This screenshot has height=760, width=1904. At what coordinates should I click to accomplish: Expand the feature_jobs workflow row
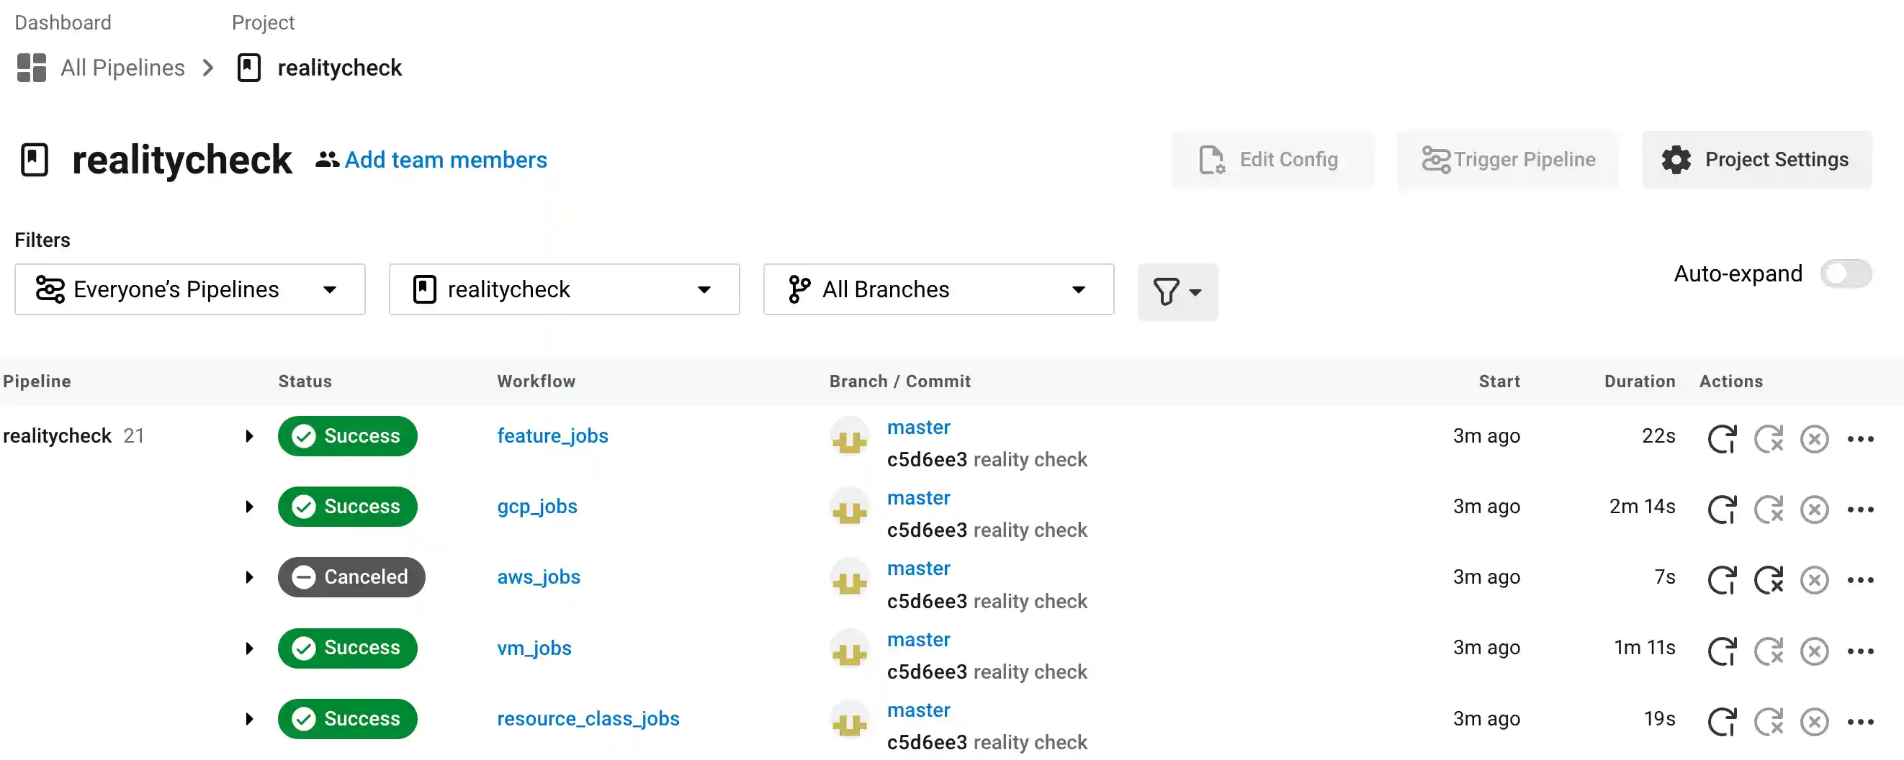coord(249,437)
